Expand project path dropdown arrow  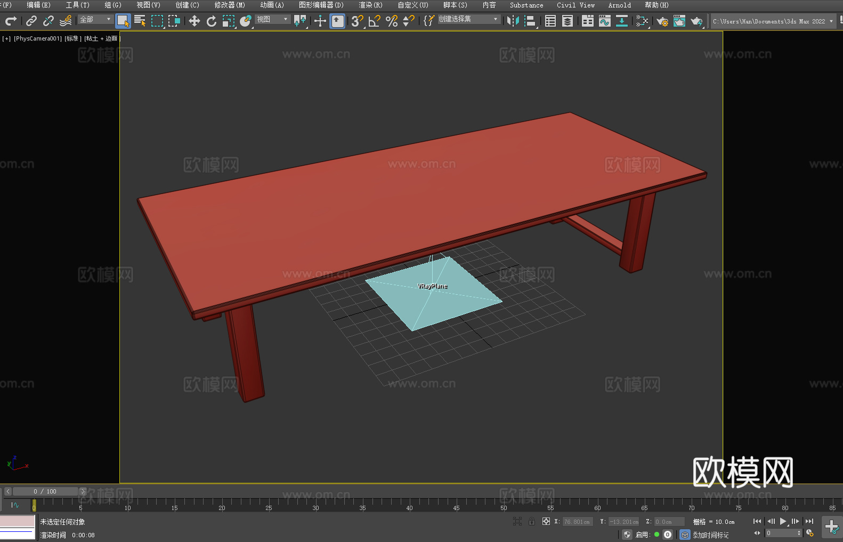click(x=831, y=21)
